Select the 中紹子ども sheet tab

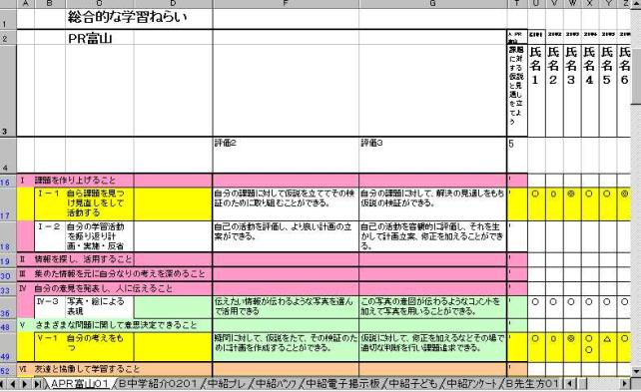coord(413,384)
